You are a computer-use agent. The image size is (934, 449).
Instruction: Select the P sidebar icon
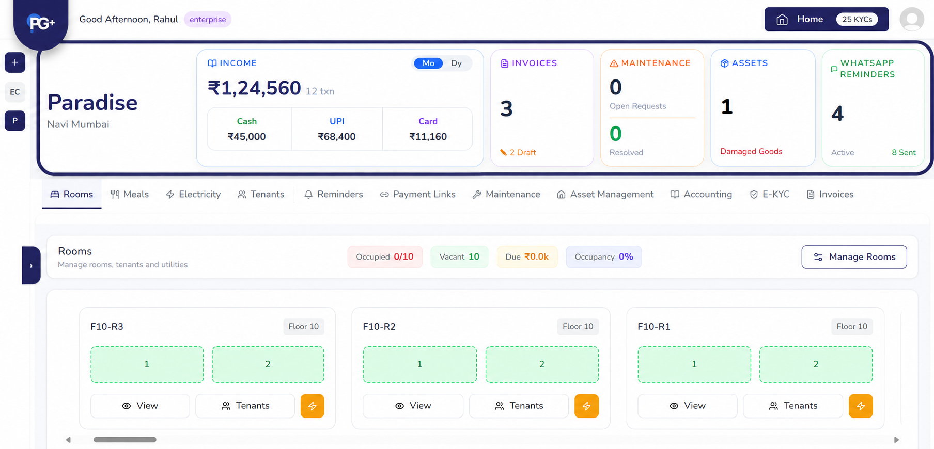coord(15,121)
